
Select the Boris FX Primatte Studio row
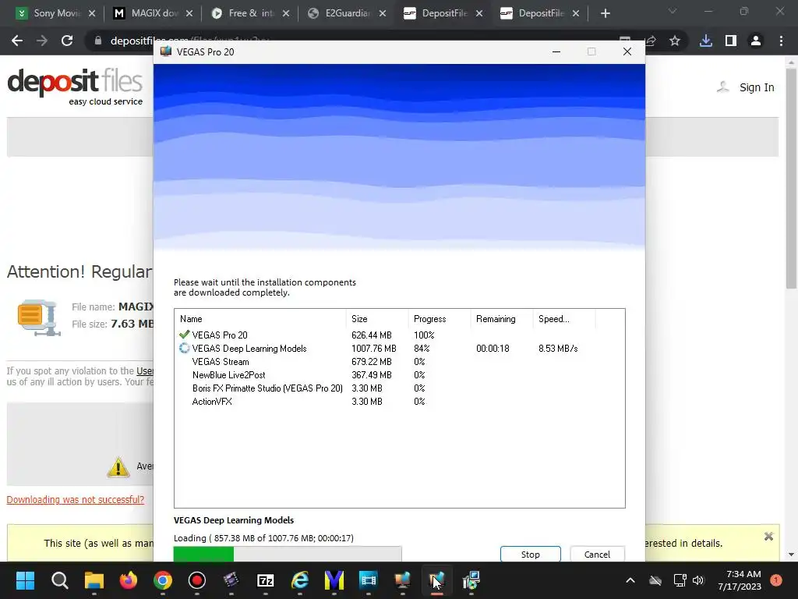400,388
